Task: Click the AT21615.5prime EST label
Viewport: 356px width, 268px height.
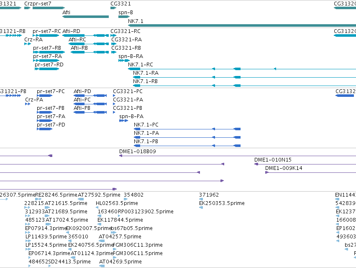Action: [x=66, y=203]
